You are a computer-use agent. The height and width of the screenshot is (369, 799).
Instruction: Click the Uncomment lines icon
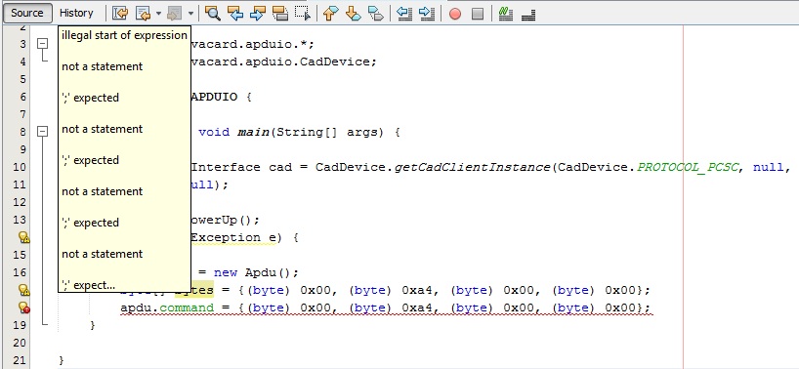(x=528, y=14)
